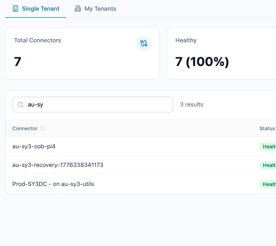This screenshot has height=246, width=276.
Task: Click the Connector column header
Action: click(25, 128)
